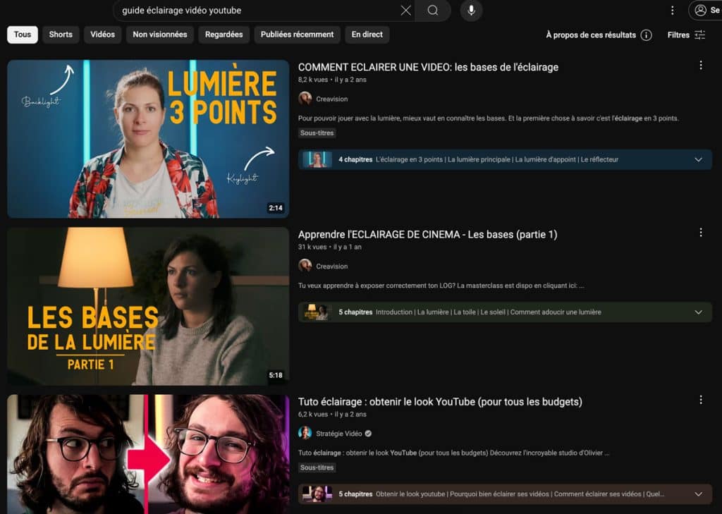Toggle the 'Non visionnées' filter chip

pos(160,35)
